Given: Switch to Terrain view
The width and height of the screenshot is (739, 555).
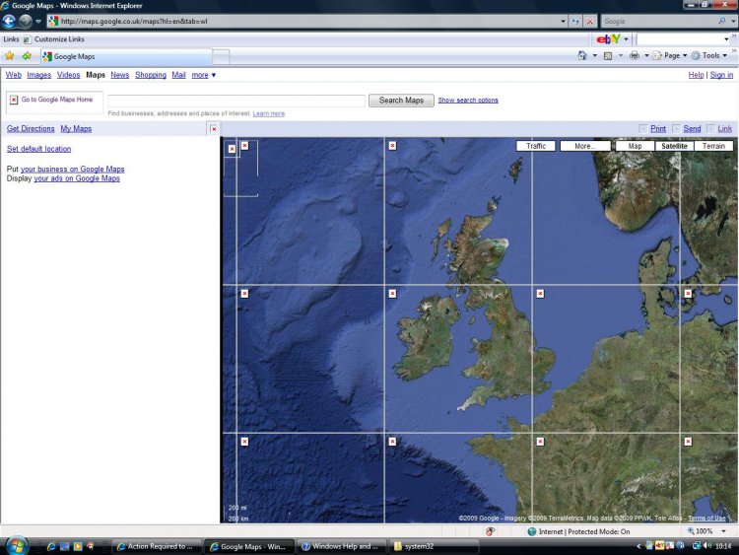Looking at the screenshot, I should click(713, 146).
